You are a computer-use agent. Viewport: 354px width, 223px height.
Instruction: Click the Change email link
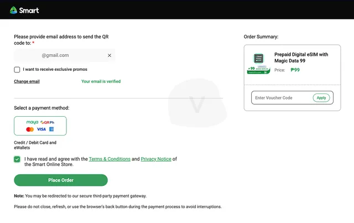[27, 81]
